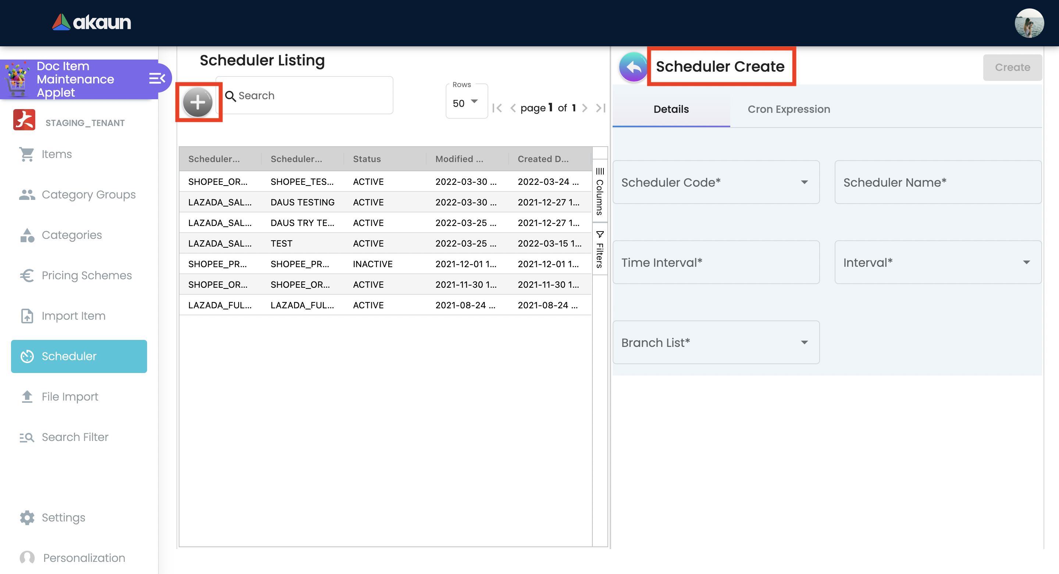Open Settings from the sidebar
Screen dimensions: 1059x574
[63, 517]
